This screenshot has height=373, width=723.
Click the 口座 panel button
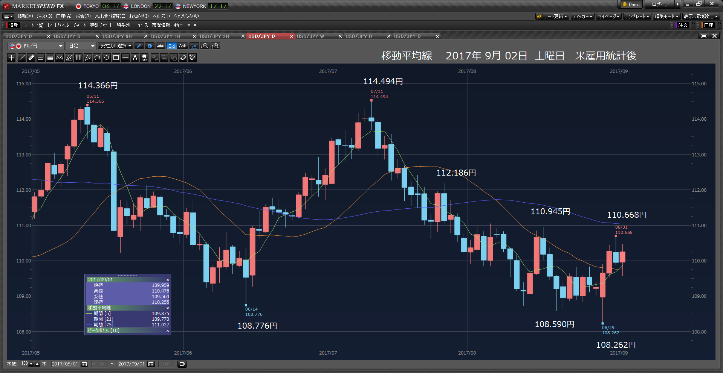(709, 25)
